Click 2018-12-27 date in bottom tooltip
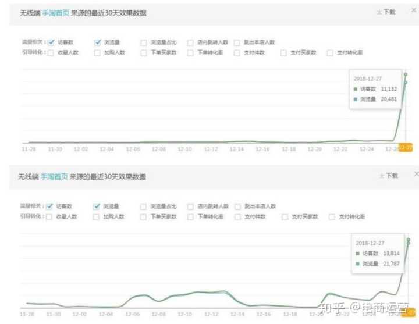 370,243
